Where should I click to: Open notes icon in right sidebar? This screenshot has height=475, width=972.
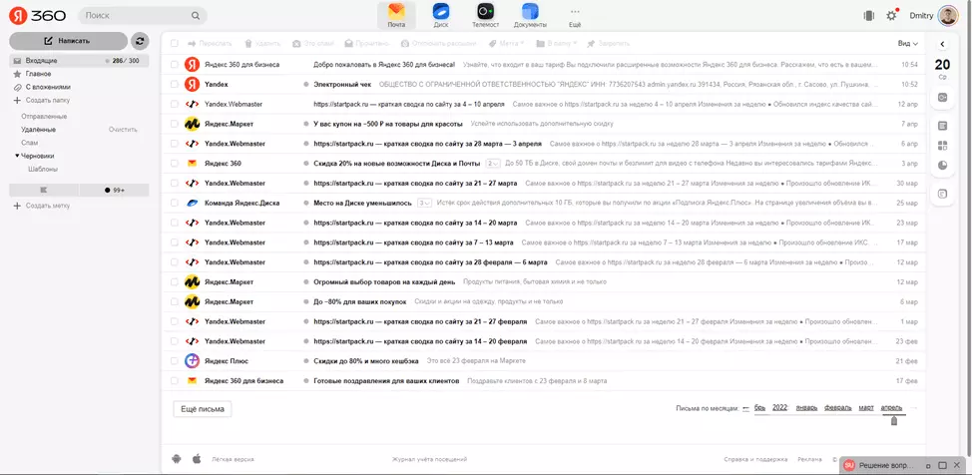[x=942, y=126]
